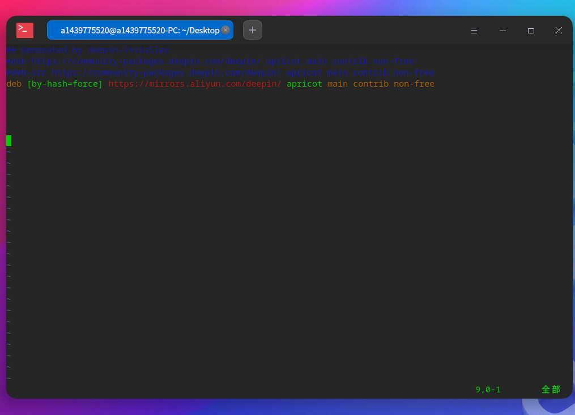The height and width of the screenshot is (415, 575).
Task: Minimize the terminal window
Action: [502, 31]
